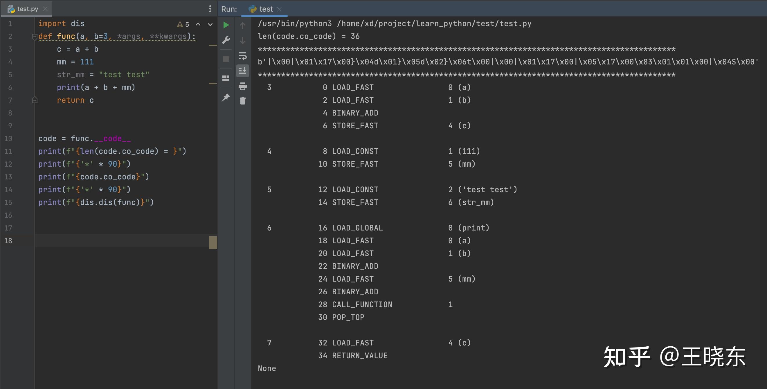Click the orange scrollbar stripe mark
The height and width of the screenshot is (389, 767).
point(213,45)
